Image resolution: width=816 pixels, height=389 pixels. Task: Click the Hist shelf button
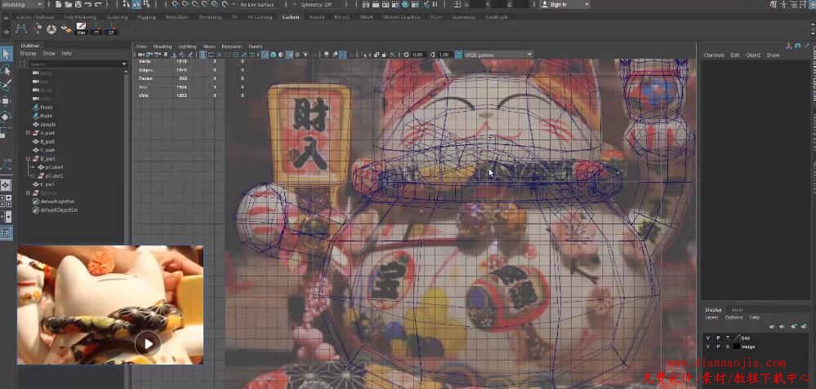click(81, 29)
